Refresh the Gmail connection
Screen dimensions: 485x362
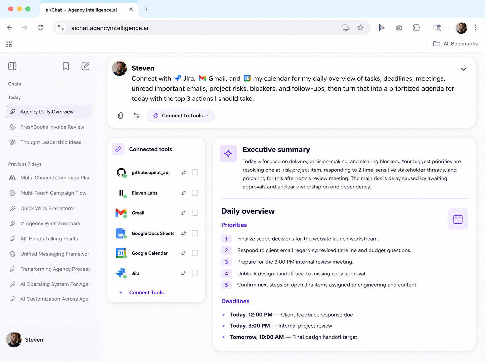click(184, 213)
